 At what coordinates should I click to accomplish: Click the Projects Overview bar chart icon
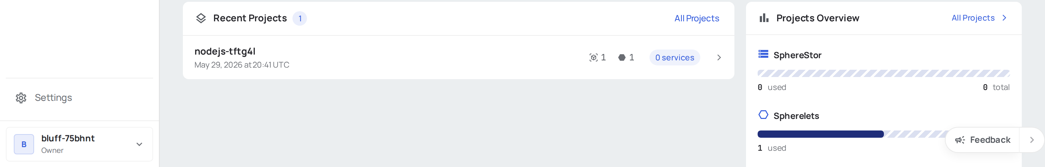pyautogui.click(x=764, y=18)
